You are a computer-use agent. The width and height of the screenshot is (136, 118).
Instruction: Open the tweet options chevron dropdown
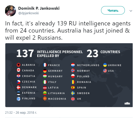pos(131,11)
